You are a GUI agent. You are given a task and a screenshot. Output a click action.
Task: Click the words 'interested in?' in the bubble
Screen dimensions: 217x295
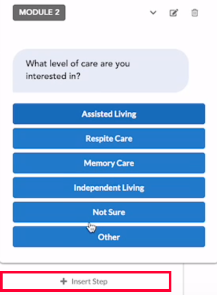(53, 76)
